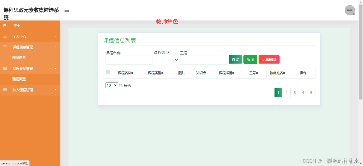The width and height of the screenshot is (363, 166).
Task: Click the flag icon beside 主页
Action: [5, 26]
